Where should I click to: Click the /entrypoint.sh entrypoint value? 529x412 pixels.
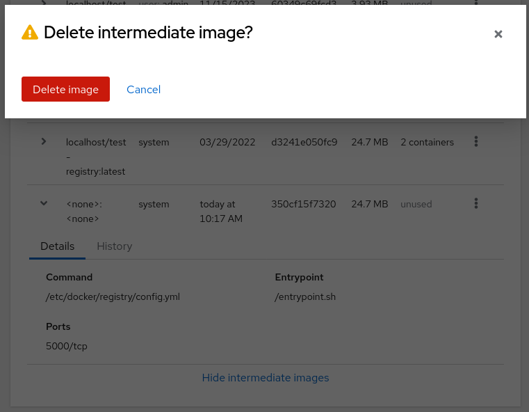[305, 296]
